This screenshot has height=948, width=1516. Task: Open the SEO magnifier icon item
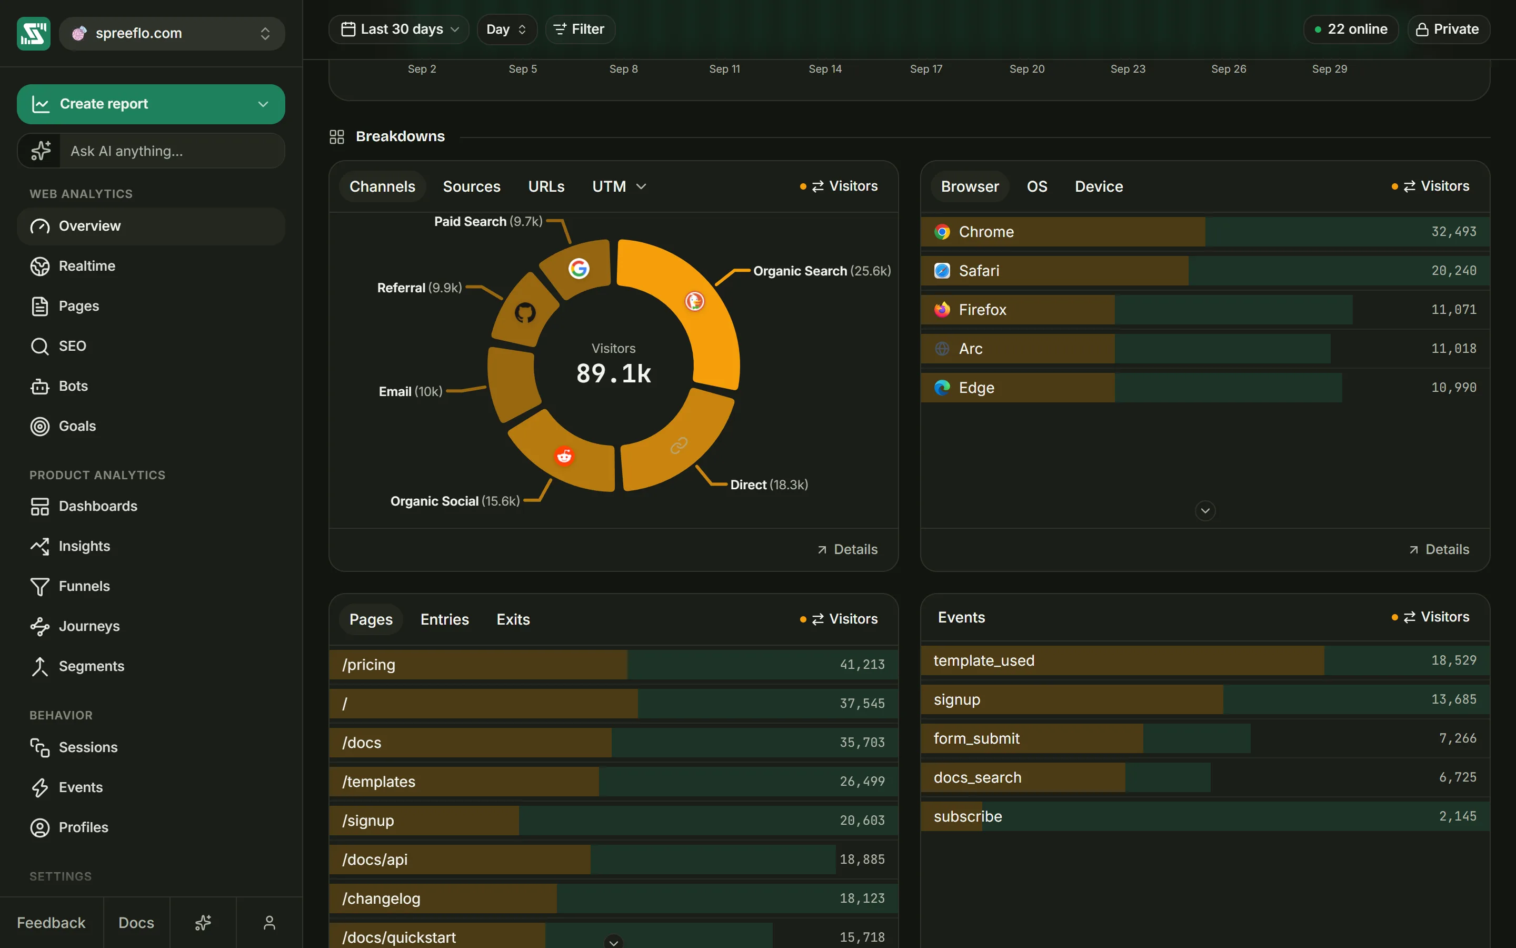click(39, 346)
